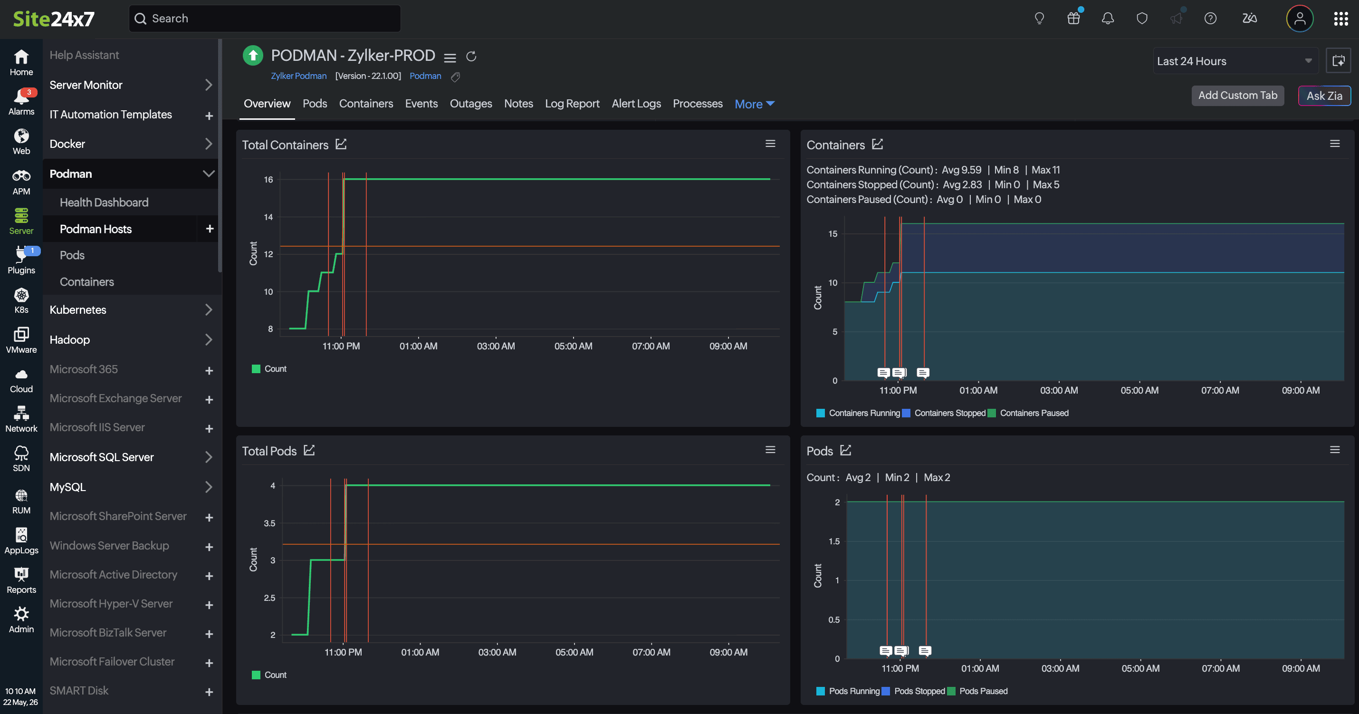The width and height of the screenshot is (1359, 714).
Task: Open the Admin gear icon
Action: pyautogui.click(x=21, y=620)
